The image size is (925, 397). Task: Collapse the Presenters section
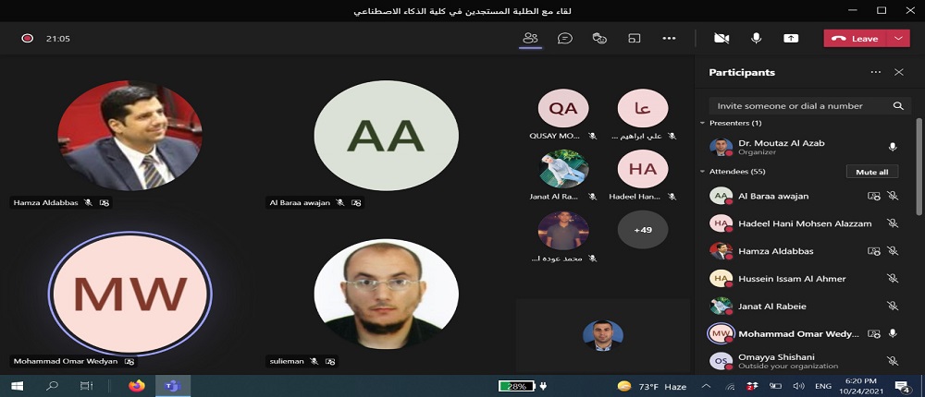pos(702,123)
